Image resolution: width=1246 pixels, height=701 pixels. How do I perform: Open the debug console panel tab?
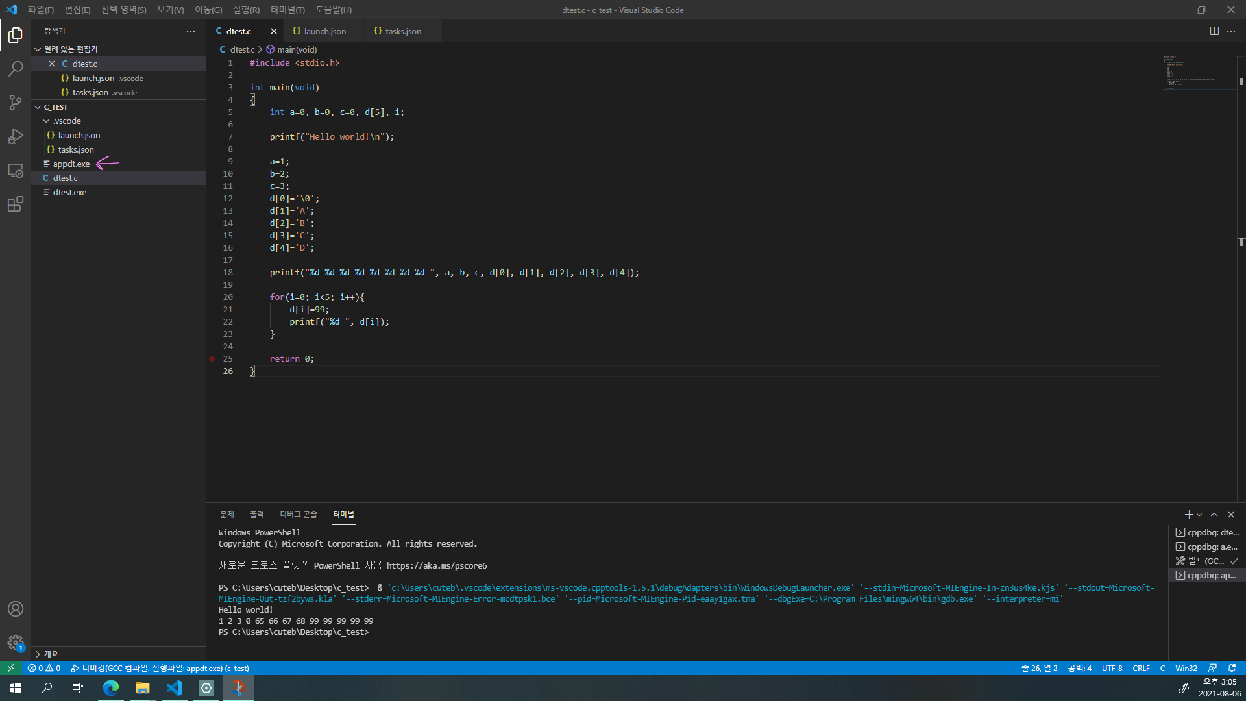tap(298, 515)
